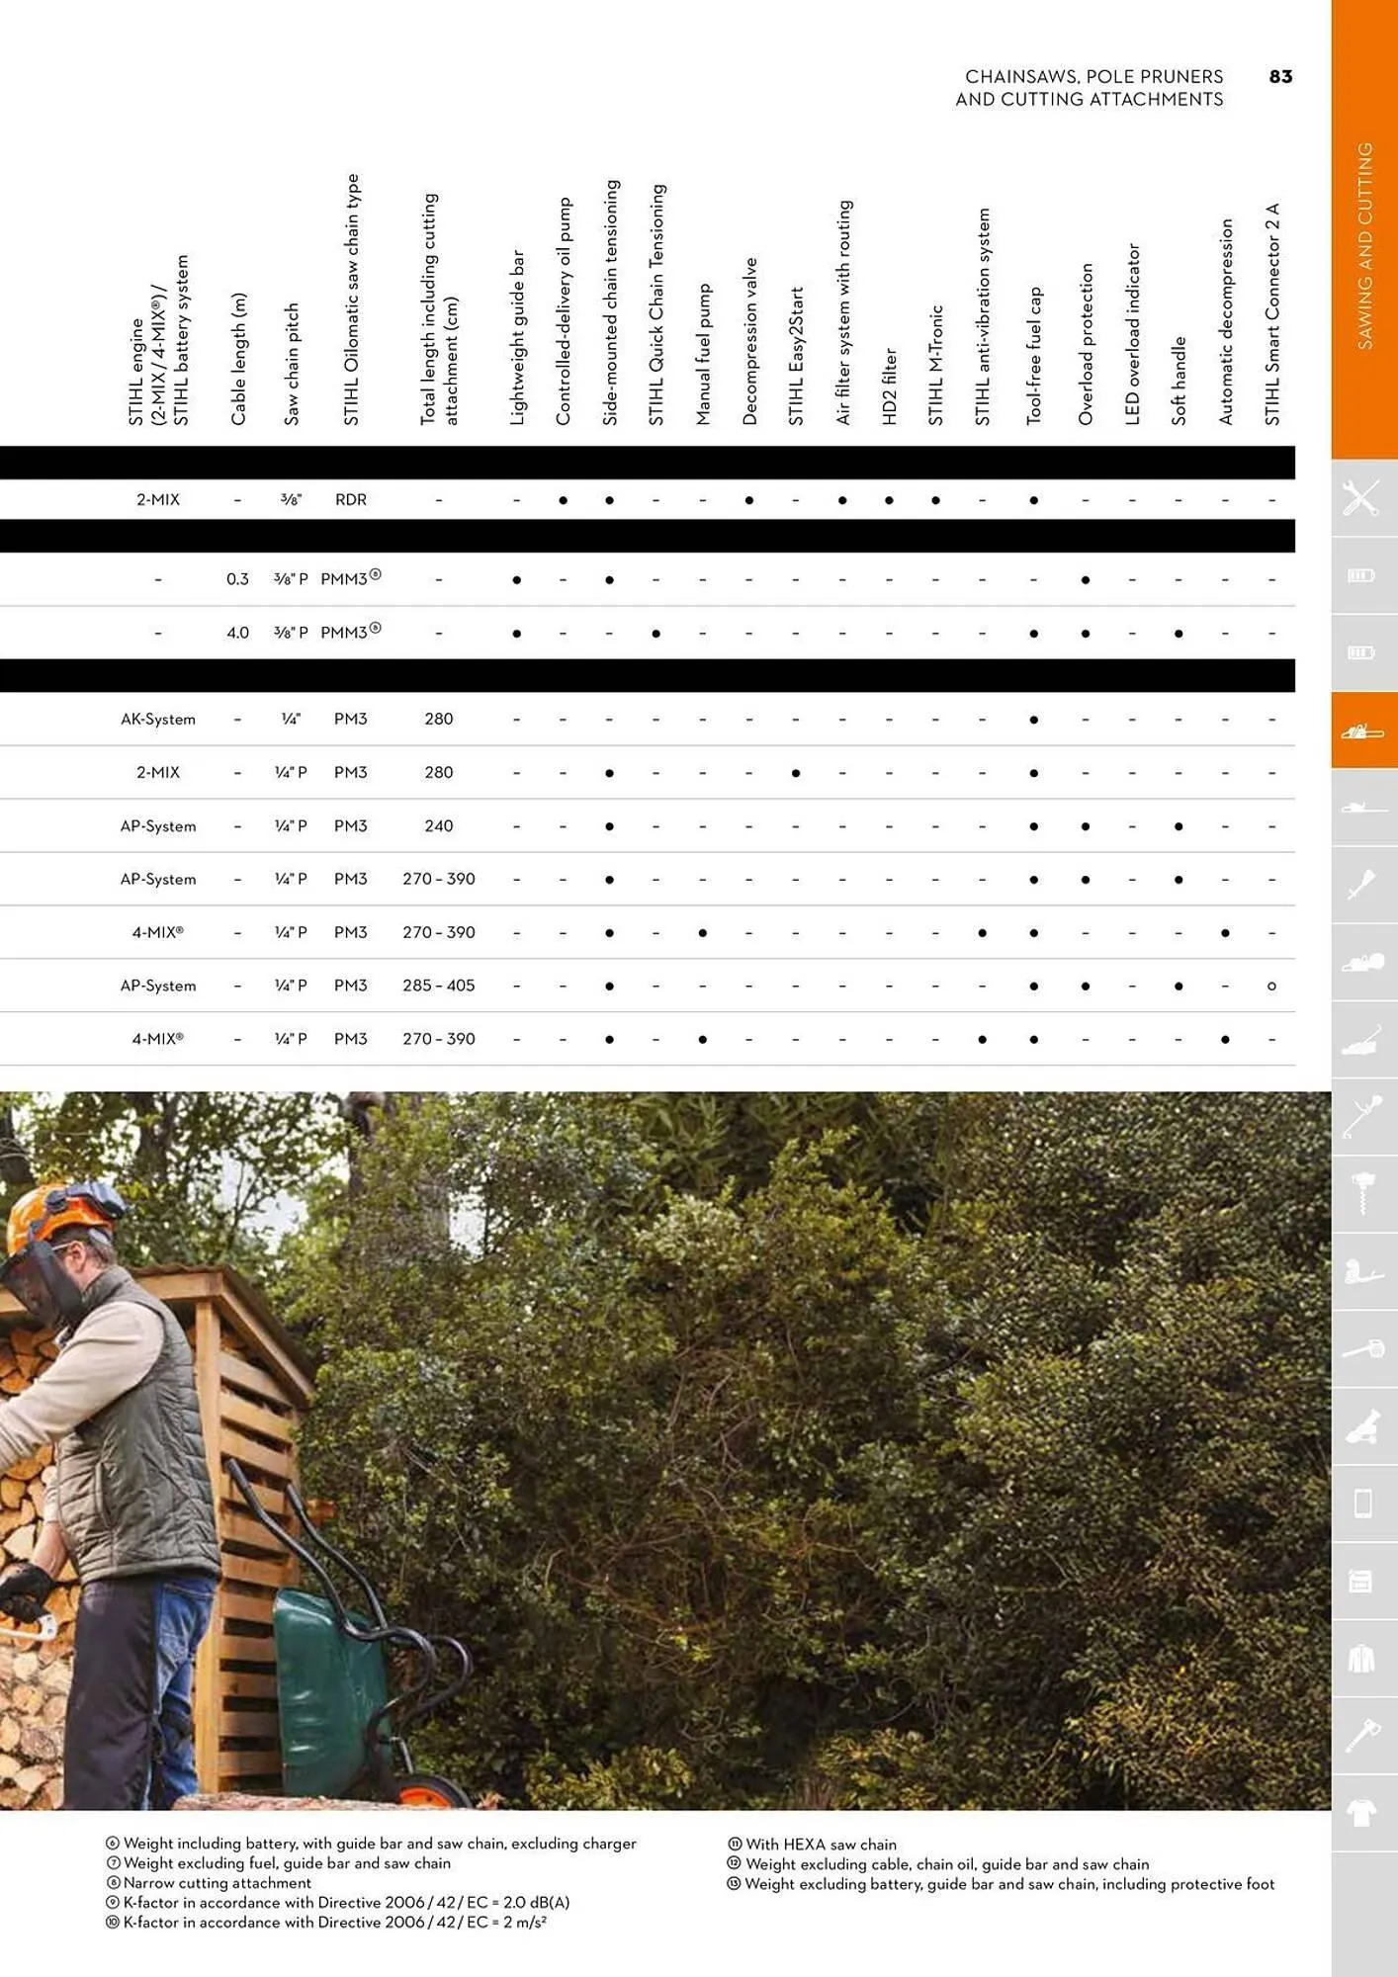Viewport: 1398px width, 1977px height.
Task: Click the Weight excluding cable footnote
Action: (x=938, y=1864)
